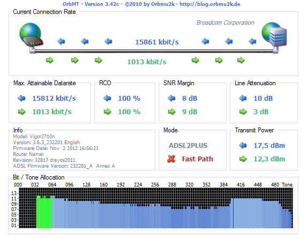Image resolution: width=307 pixels, height=239 pixels.
Task: Click the Model: Vigor2710n info line
Action: pos(34,136)
